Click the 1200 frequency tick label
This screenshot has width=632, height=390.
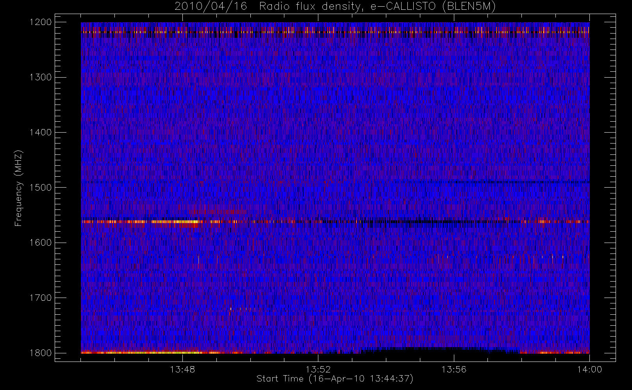(x=41, y=22)
